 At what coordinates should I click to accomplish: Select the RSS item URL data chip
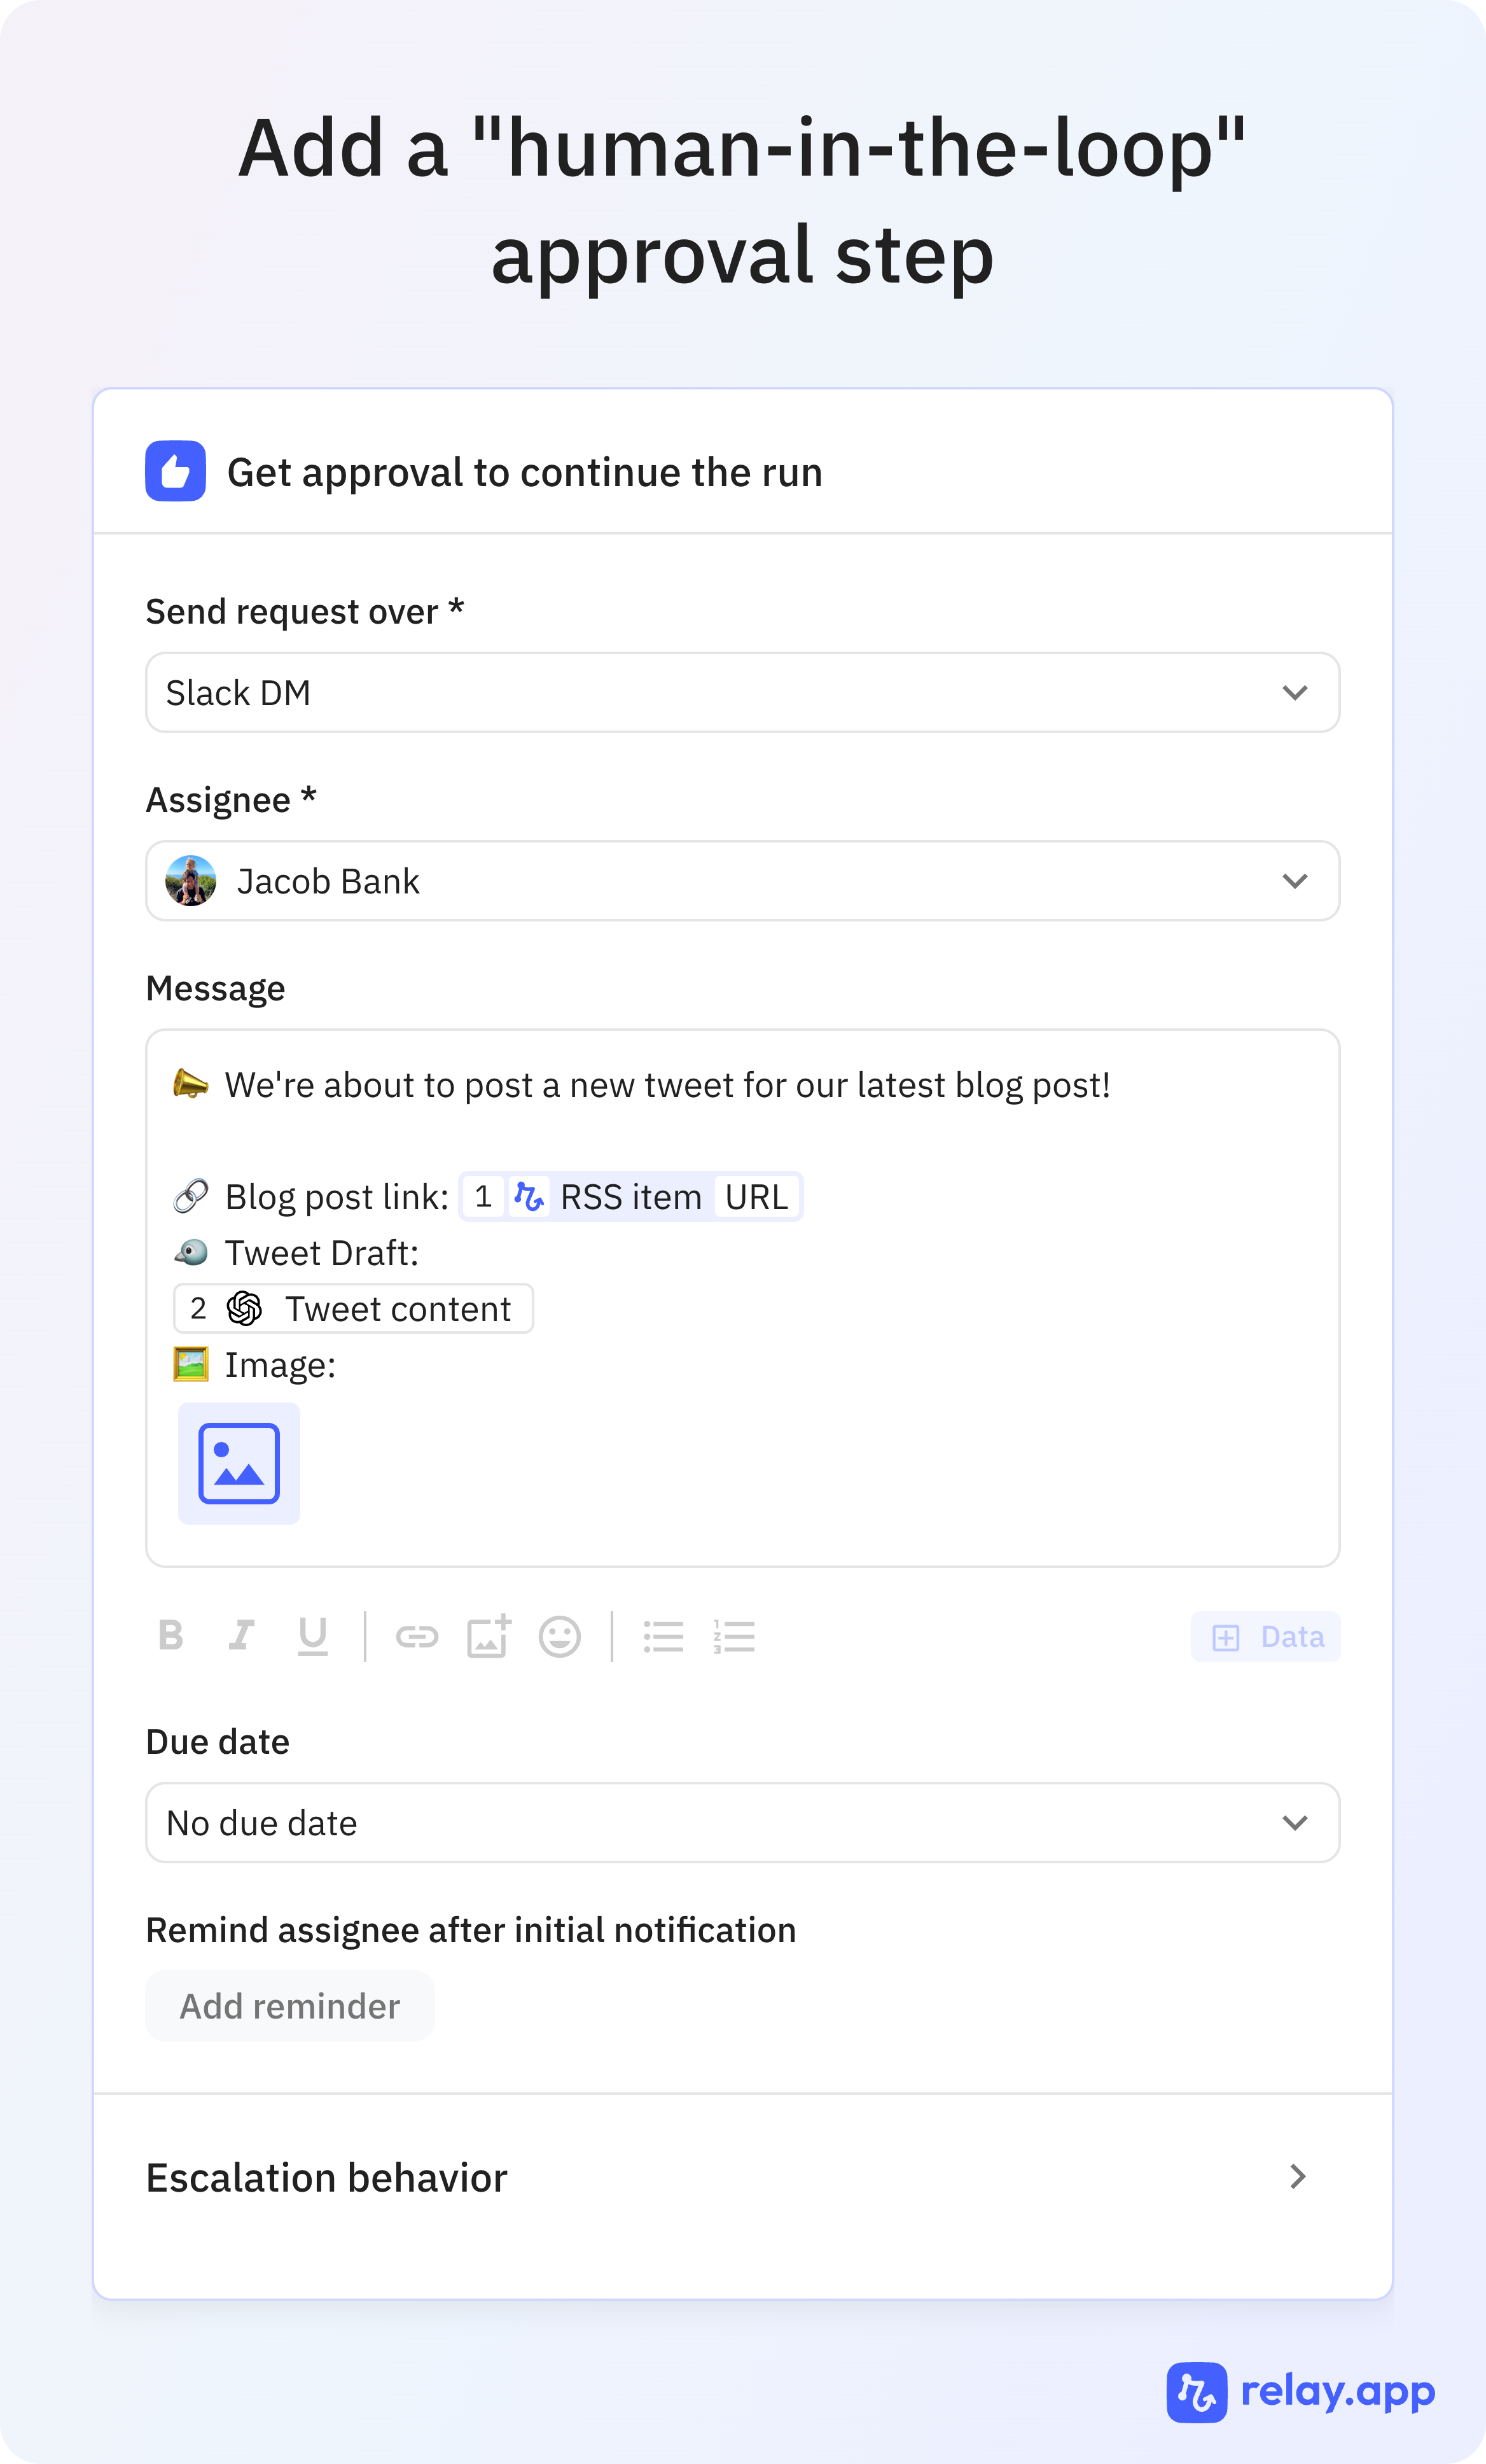630,1197
